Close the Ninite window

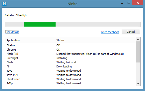pos(138,3)
